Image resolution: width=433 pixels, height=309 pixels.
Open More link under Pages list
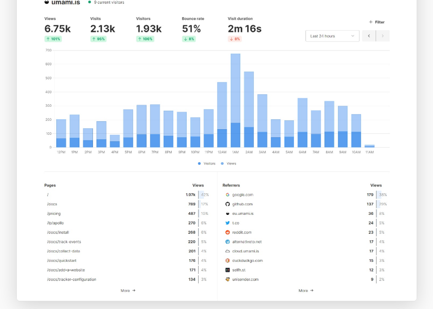128,290
